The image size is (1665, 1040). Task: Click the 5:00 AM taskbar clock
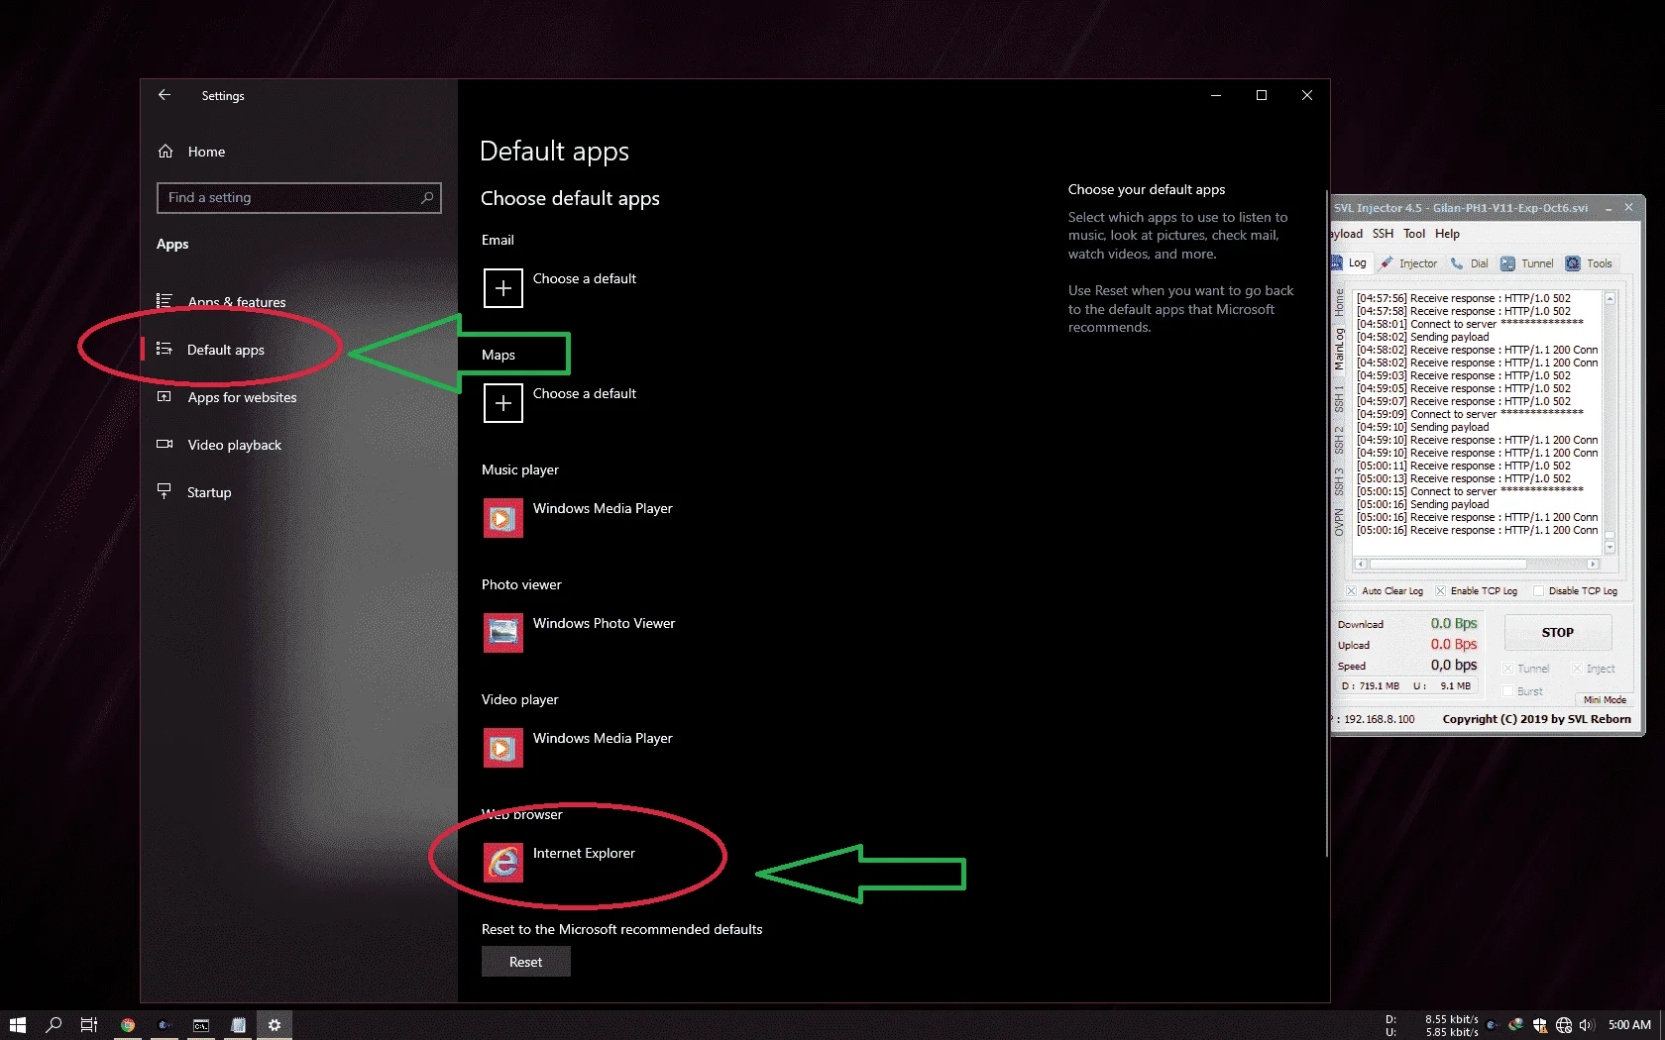click(x=1629, y=1025)
